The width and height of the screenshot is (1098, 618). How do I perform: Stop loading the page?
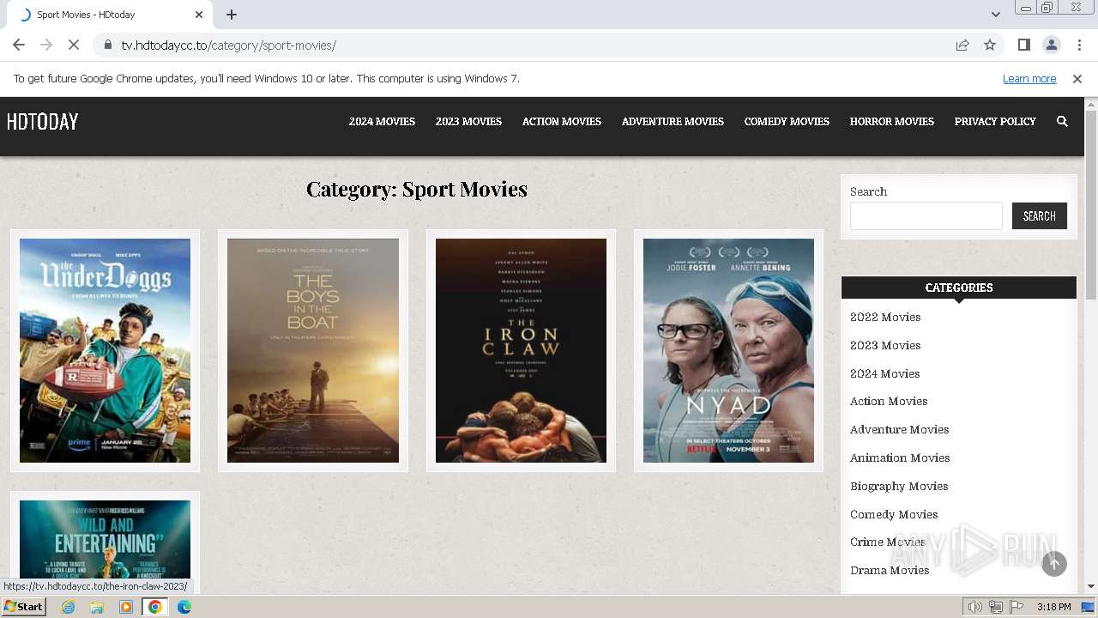click(74, 45)
